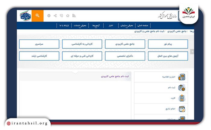This screenshot has height=130, width=211.
Task: Click breadcrumb ثبت نام جامع علمی و کاربردی
Action: (149, 31)
